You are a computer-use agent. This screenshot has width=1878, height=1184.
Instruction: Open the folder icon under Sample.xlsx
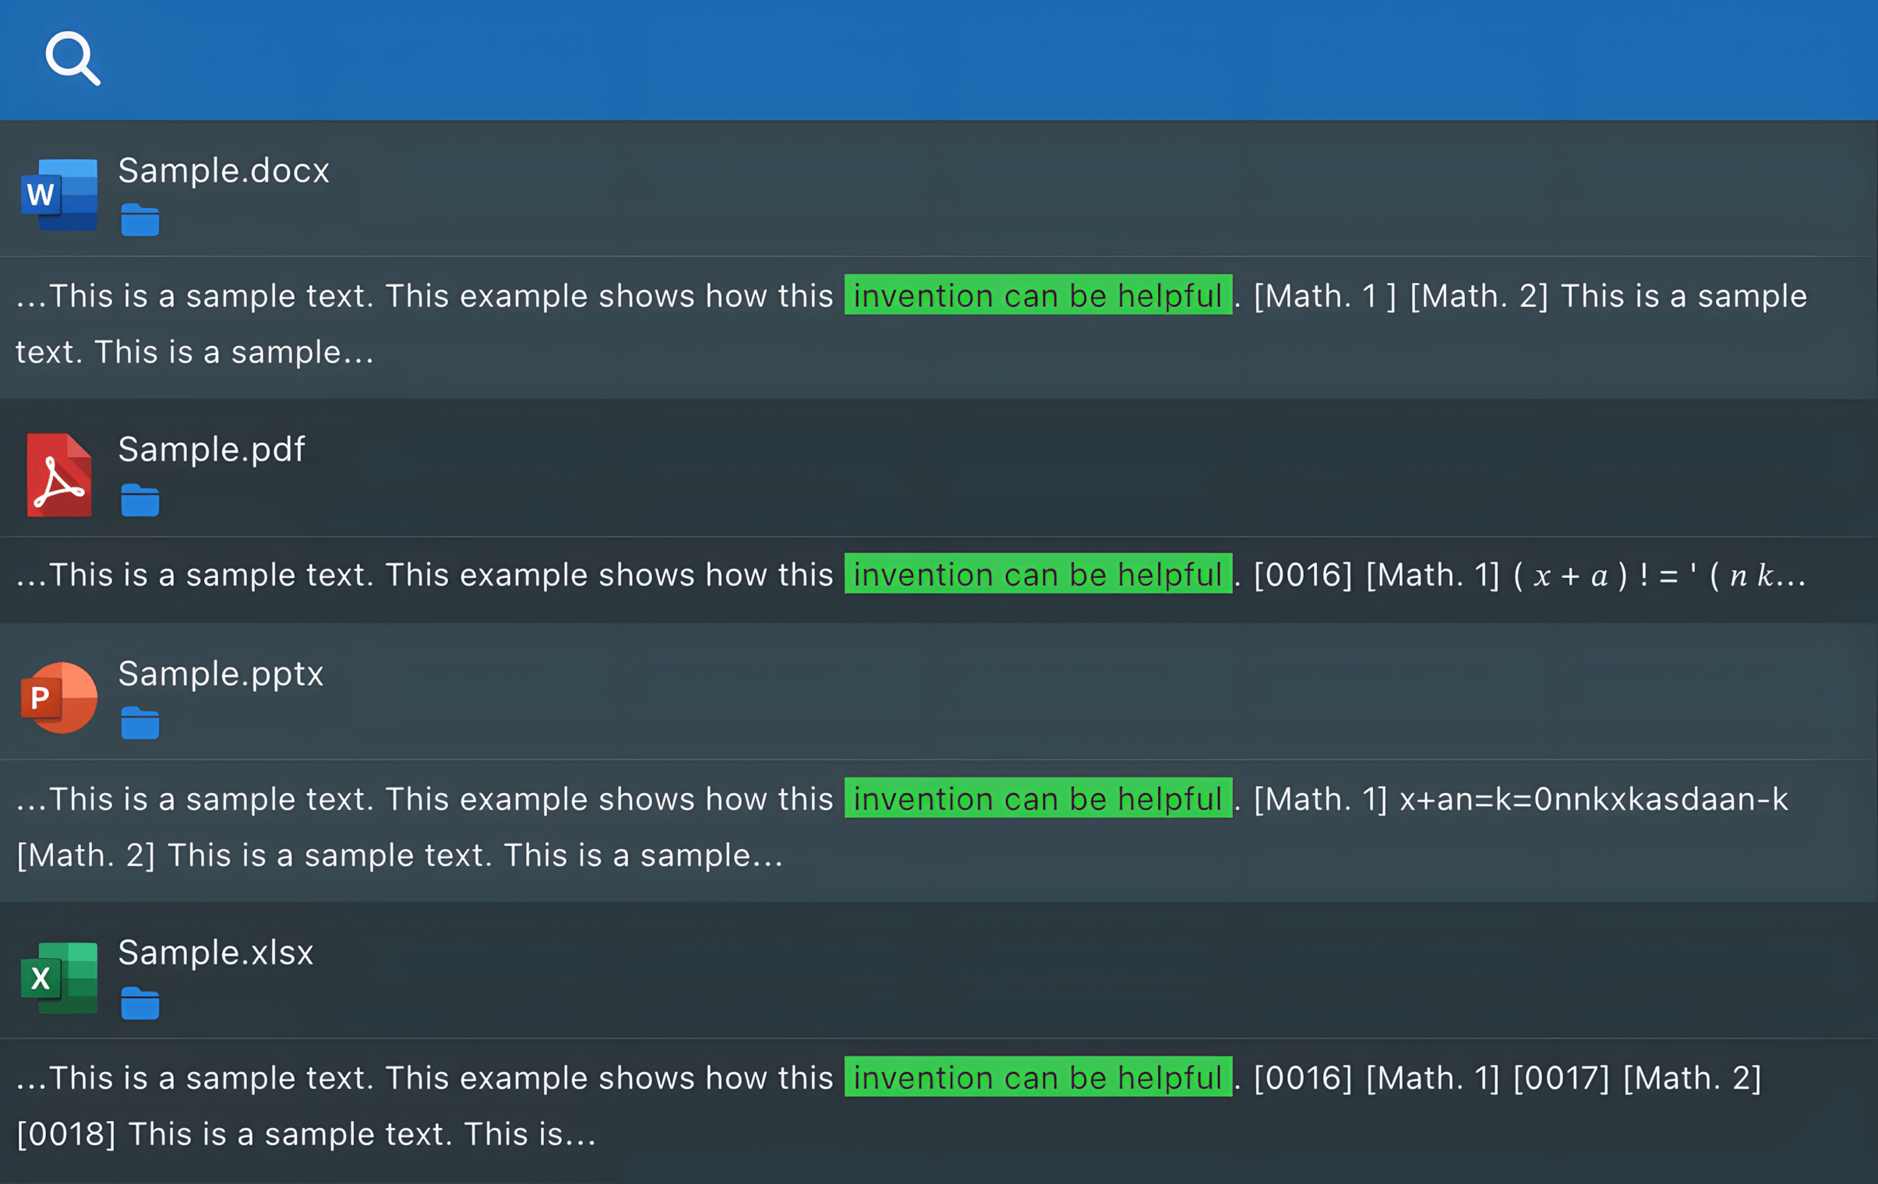139,1004
